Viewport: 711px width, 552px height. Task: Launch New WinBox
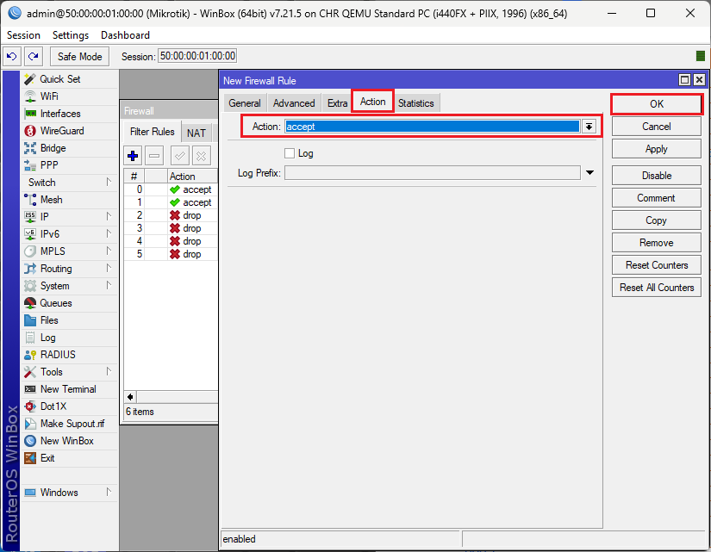tap(69, 441)
